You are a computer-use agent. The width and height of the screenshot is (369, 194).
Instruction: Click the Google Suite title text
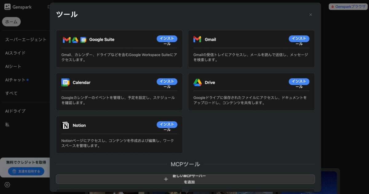click(x=102, y=40)
